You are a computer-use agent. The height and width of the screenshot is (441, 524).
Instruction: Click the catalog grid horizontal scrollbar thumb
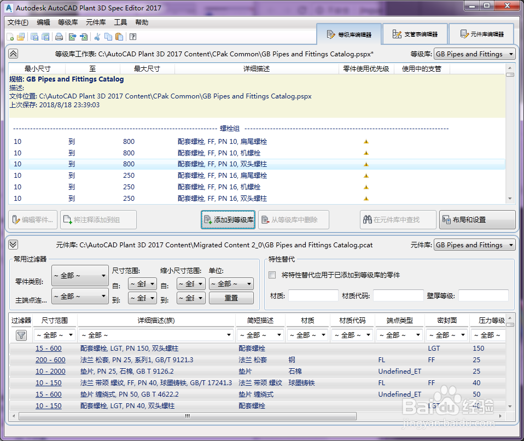[188, 416]
